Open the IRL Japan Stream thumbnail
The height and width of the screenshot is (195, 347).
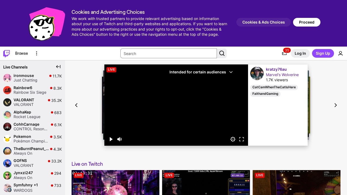coord(206,183)
